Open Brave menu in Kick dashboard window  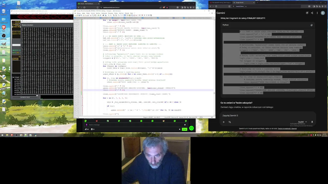[x=193, y=7]
